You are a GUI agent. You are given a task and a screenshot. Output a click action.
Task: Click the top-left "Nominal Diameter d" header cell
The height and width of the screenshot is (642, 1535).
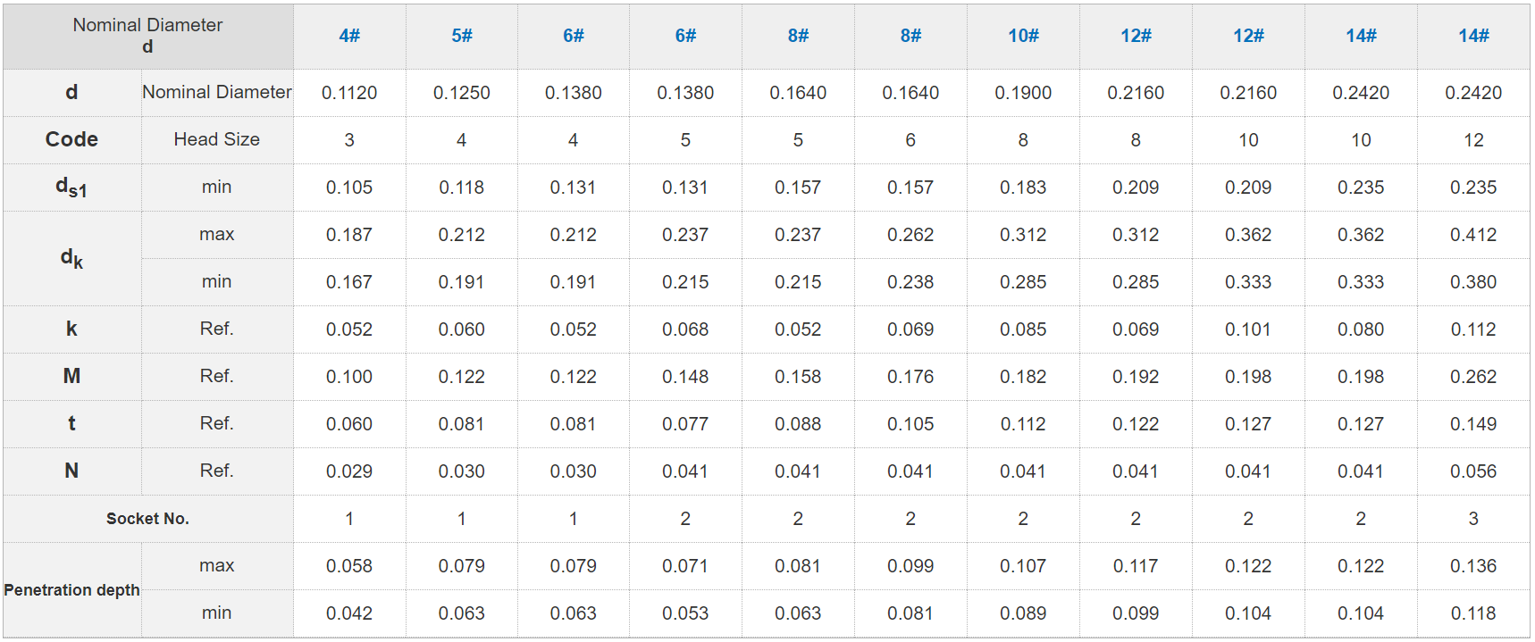pos(147,36)
